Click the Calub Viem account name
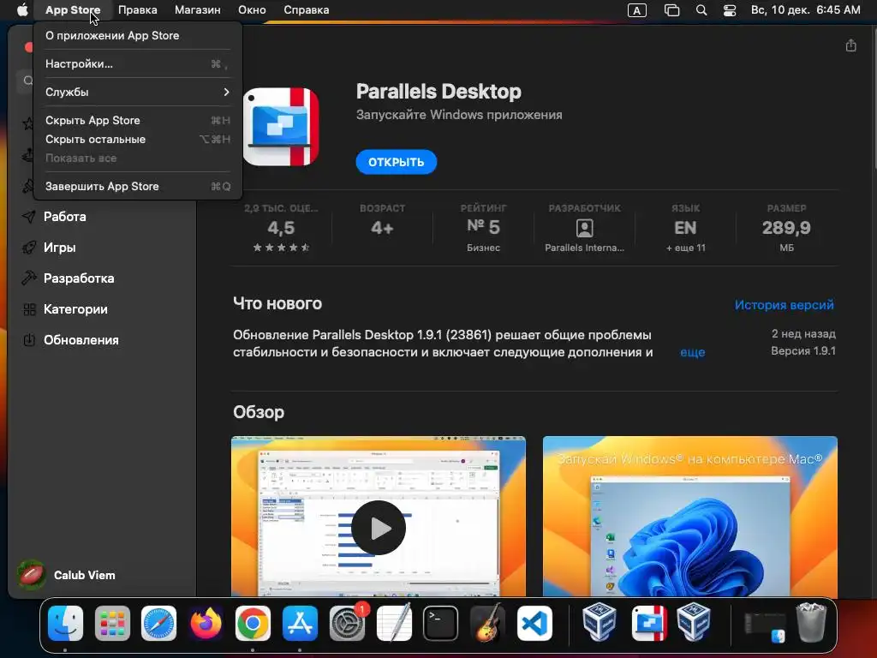The image size is (877, 658). (x=85, y=575)
